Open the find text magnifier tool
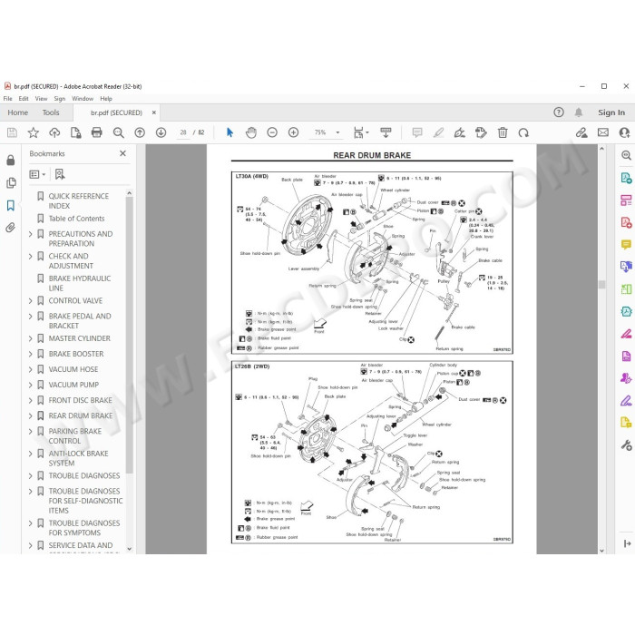The image size is (635, 635). click(x=118, y=132)
